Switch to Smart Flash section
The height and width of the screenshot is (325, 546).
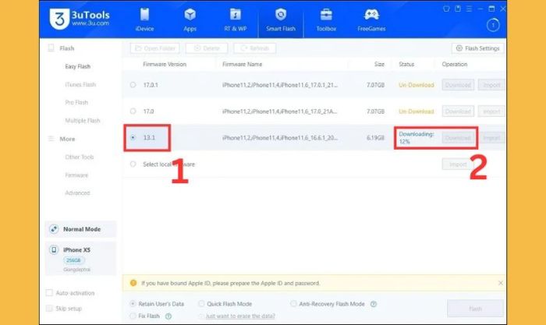[x=281, y=19]
